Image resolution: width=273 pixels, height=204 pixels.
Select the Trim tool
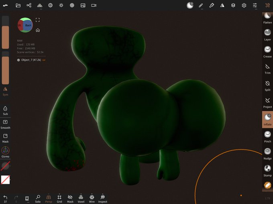(267, 69)
